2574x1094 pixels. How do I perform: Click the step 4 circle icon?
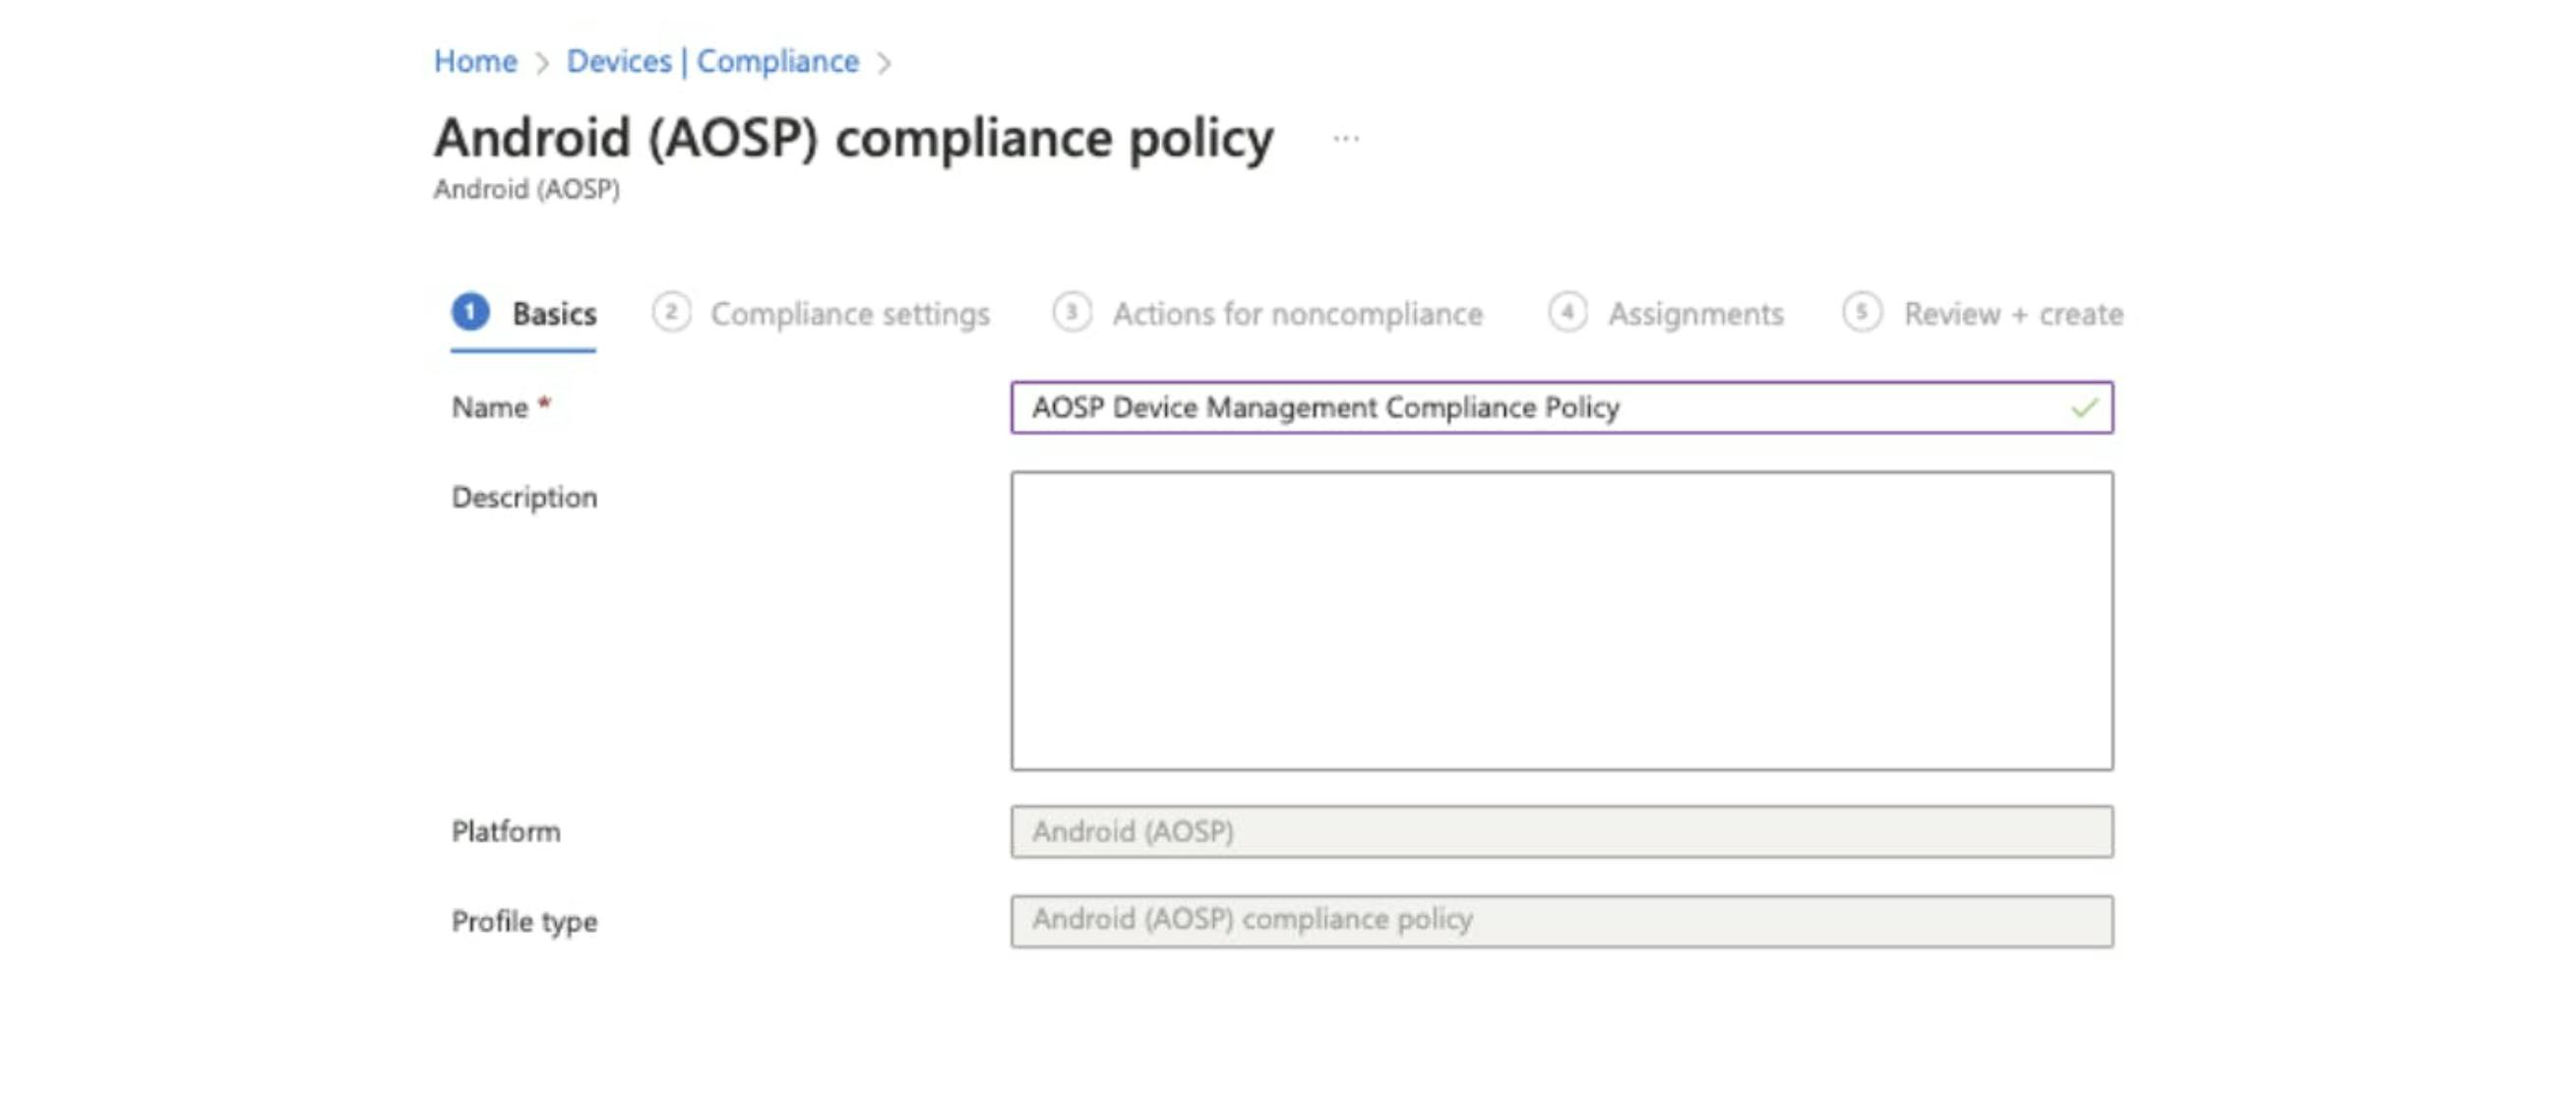point(1566,313)
